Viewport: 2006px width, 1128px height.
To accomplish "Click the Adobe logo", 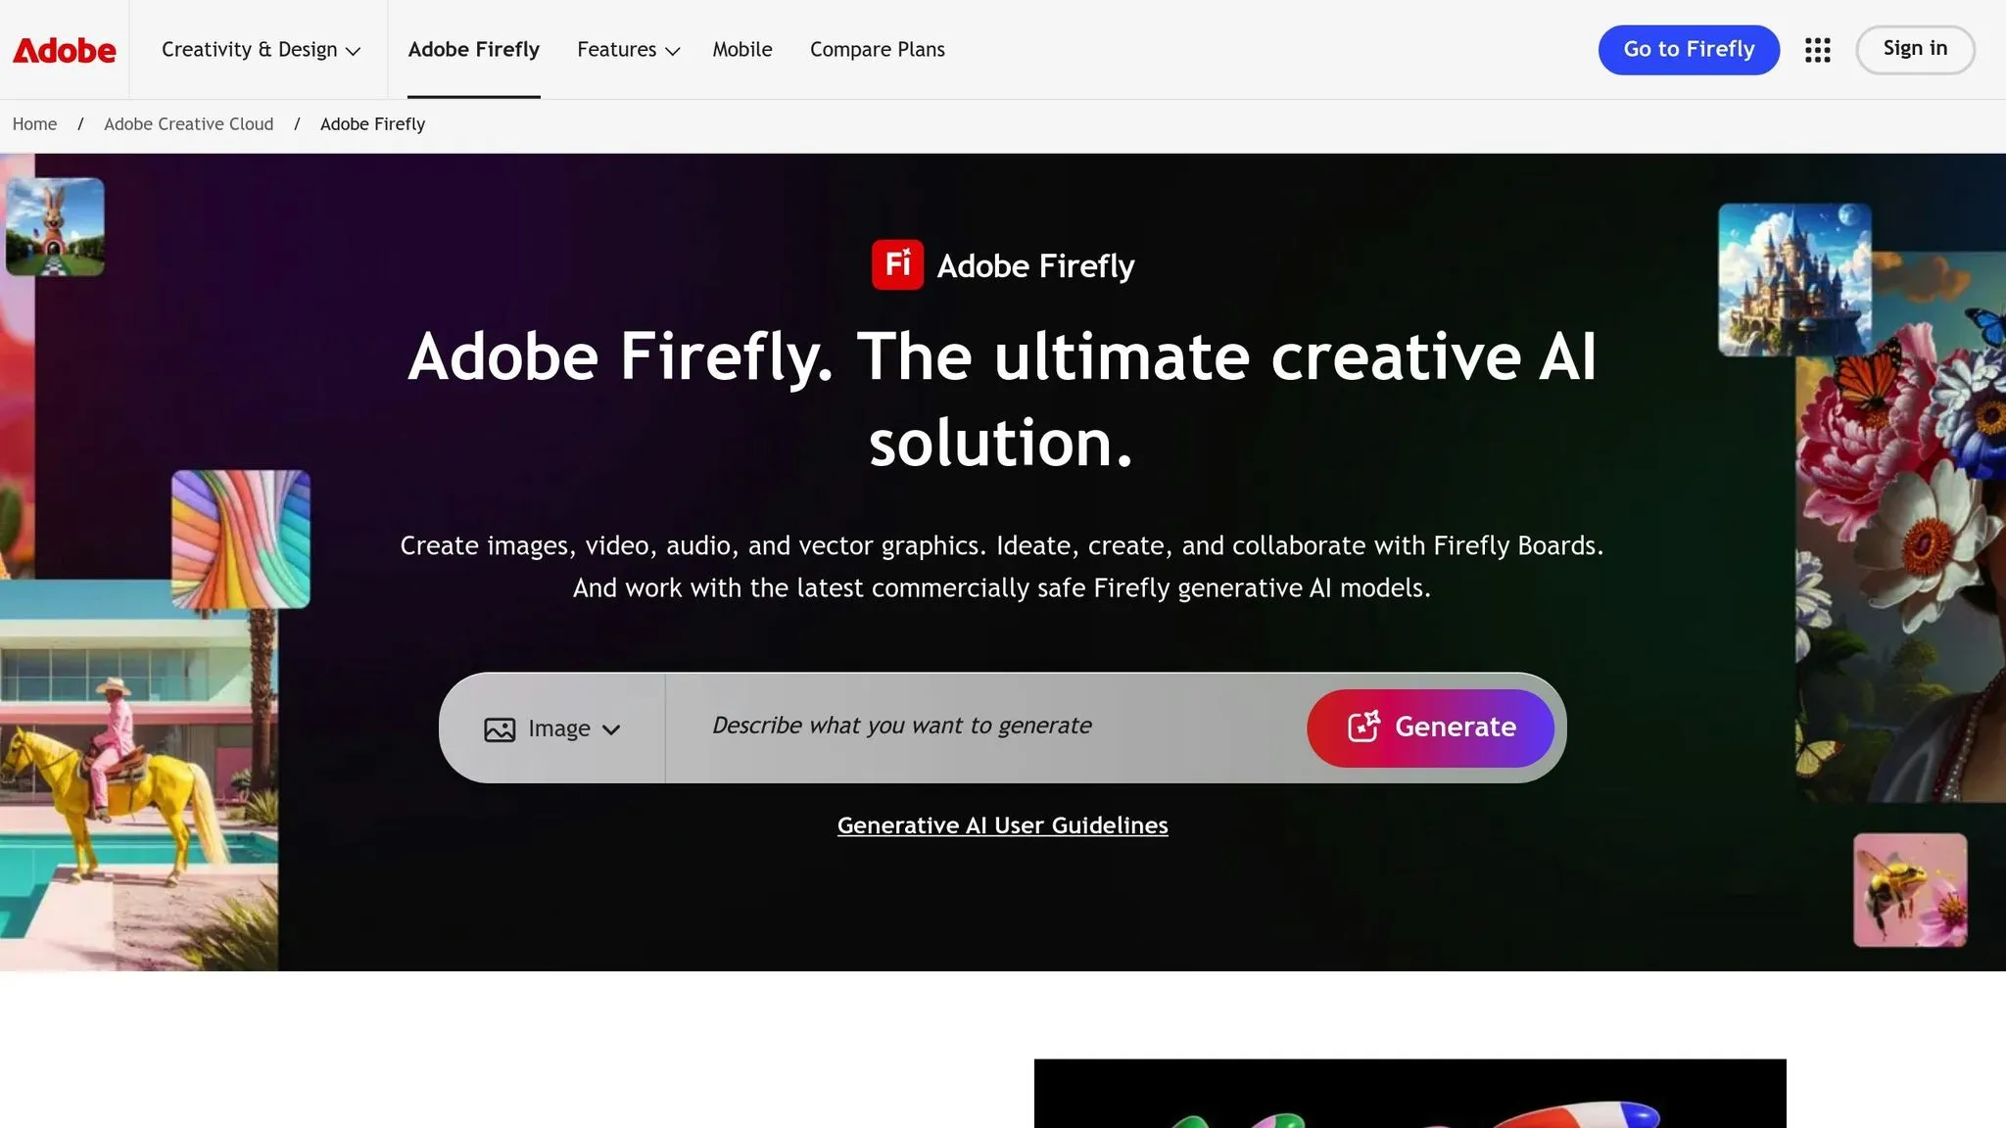I will pyautogui.click(x=64, y=50).
